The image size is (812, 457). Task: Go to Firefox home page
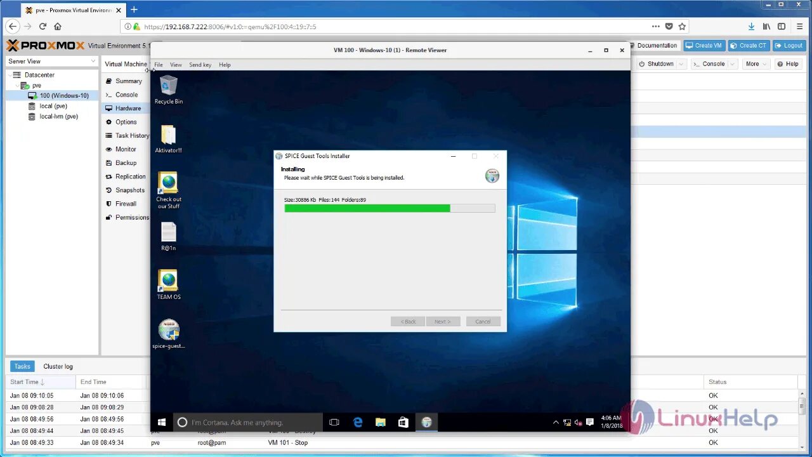[58, 27]
